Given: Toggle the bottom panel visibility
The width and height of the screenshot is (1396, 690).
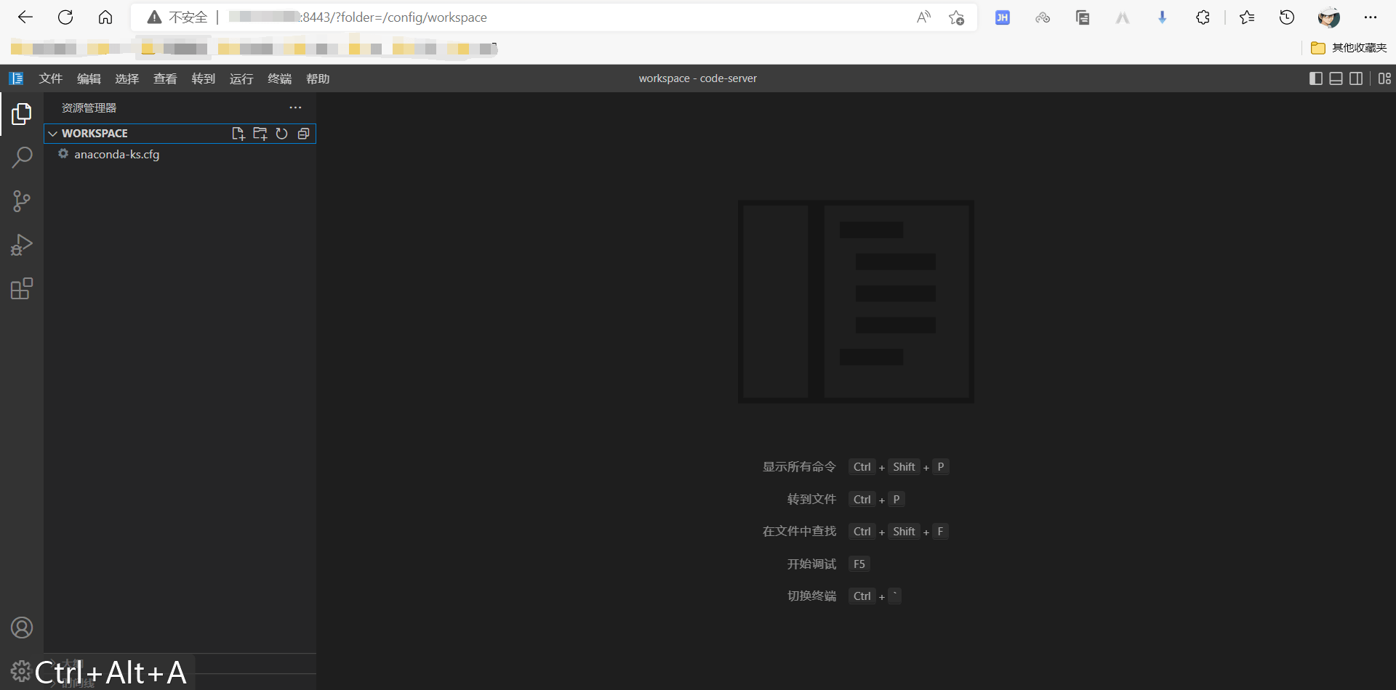Looking at the screenshot, I should [x=1336, y=78].
